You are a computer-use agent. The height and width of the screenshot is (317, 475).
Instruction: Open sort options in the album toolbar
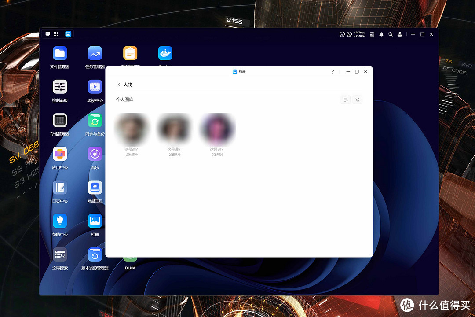click(x=345, y=100)
